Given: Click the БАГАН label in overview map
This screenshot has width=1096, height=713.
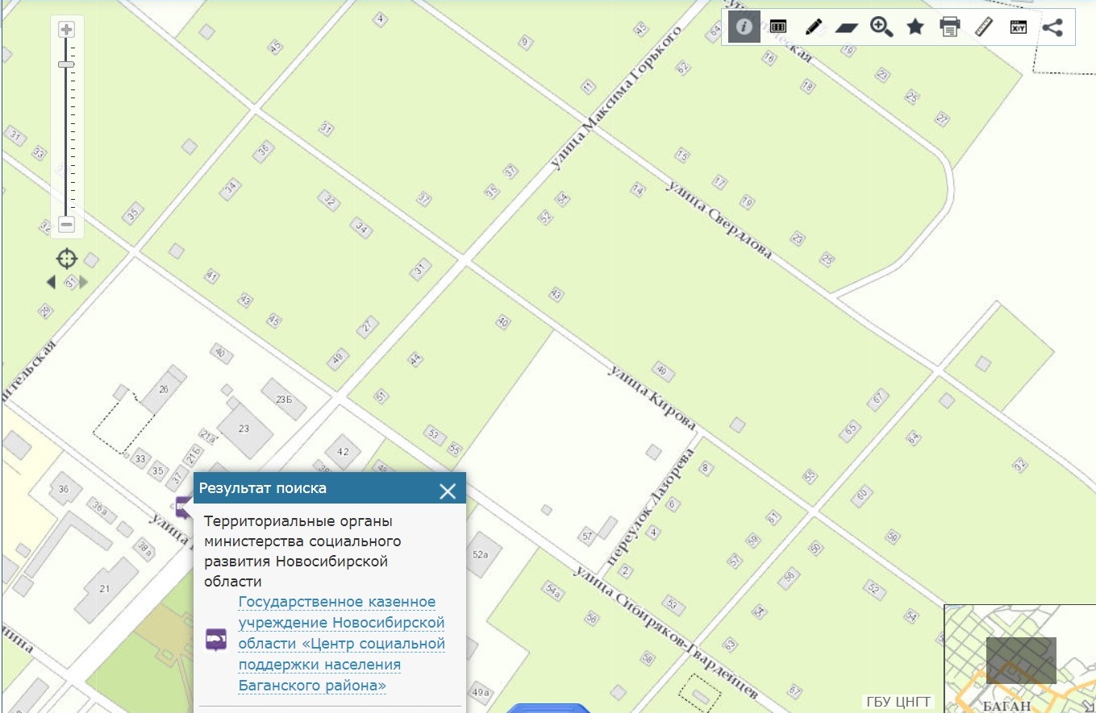Looking at the screenshot, I should [x=1006, y=706].
